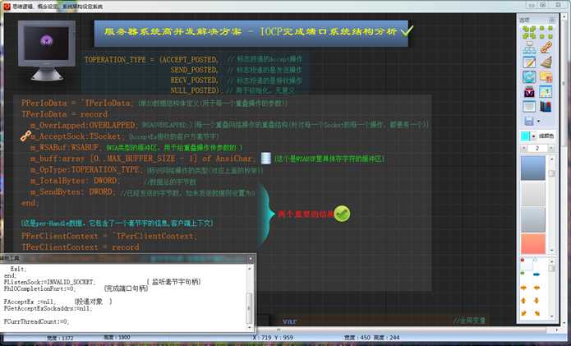The height and width of the screenshot is (346, 571).
Task: Click the computer monitor image
Action: tap(46, 50)
